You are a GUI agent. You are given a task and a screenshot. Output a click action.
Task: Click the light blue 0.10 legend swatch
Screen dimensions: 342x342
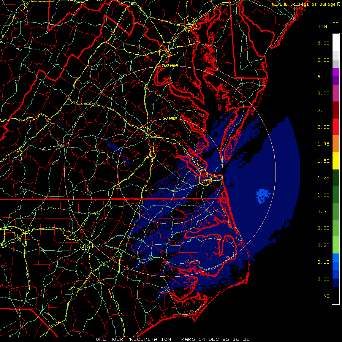pos(336,258)
